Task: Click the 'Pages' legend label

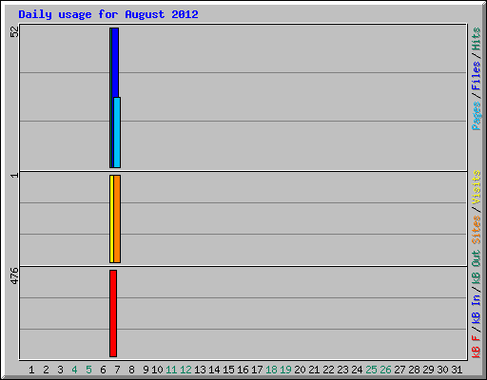Action: pos(476,116)
